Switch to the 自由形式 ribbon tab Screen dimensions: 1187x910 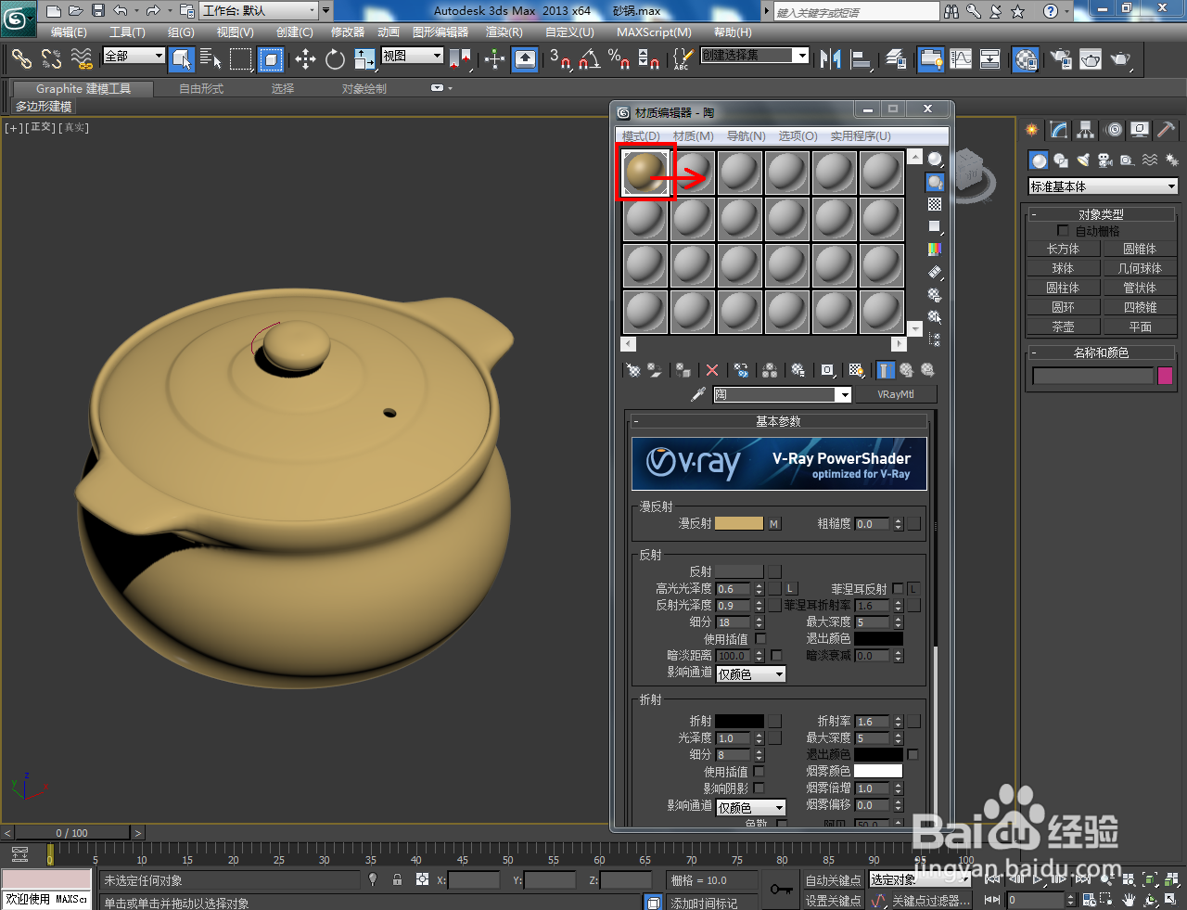pyautogui.click(x=201, y=89)
